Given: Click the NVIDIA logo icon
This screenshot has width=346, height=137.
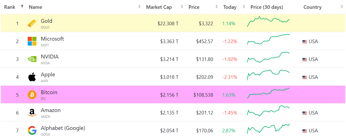Looking at the screenshot, I should tap(32, 59).
